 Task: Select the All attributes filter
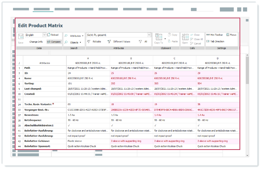pyautogui.click(x=143, y=42)
